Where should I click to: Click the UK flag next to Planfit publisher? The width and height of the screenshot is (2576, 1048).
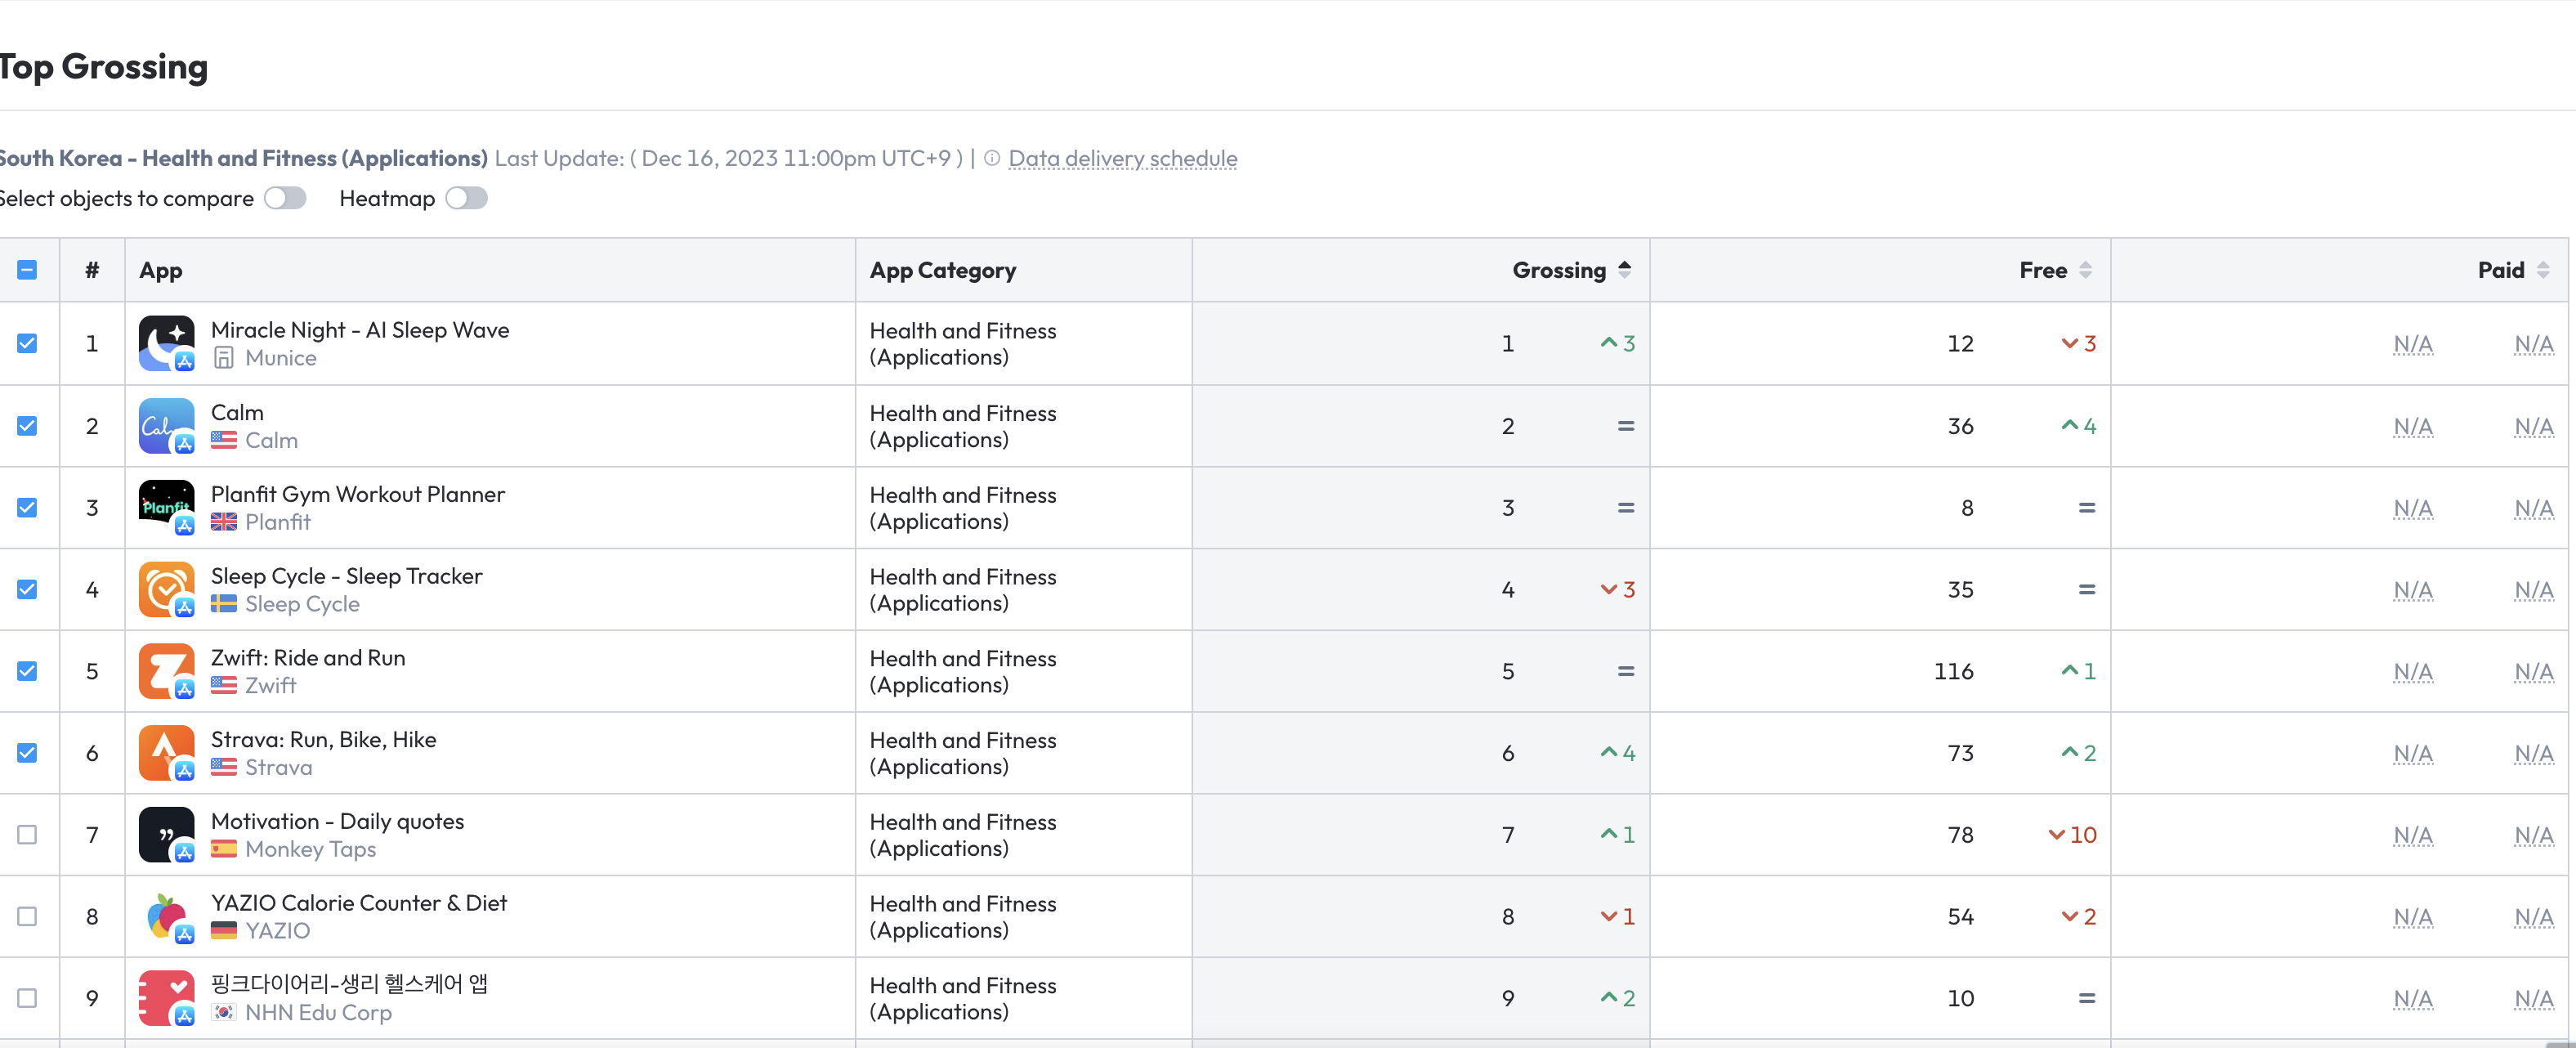click(224, 522)
